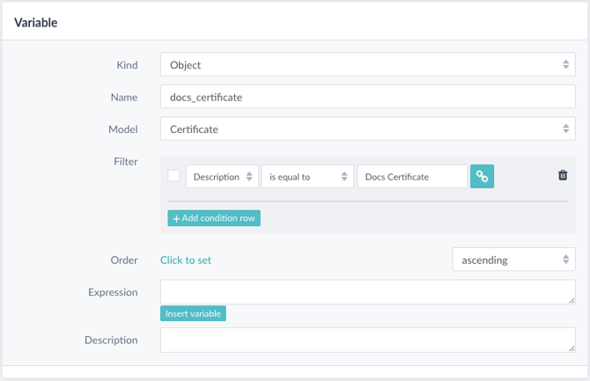Viewport: 590px width, 381px height.
Task: Open the 'is equal to' operator dropdown
Action: tap(307, 177)
